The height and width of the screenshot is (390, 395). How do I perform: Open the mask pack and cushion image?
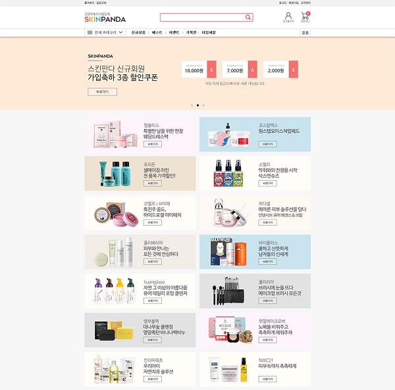(x=231, y=330)
